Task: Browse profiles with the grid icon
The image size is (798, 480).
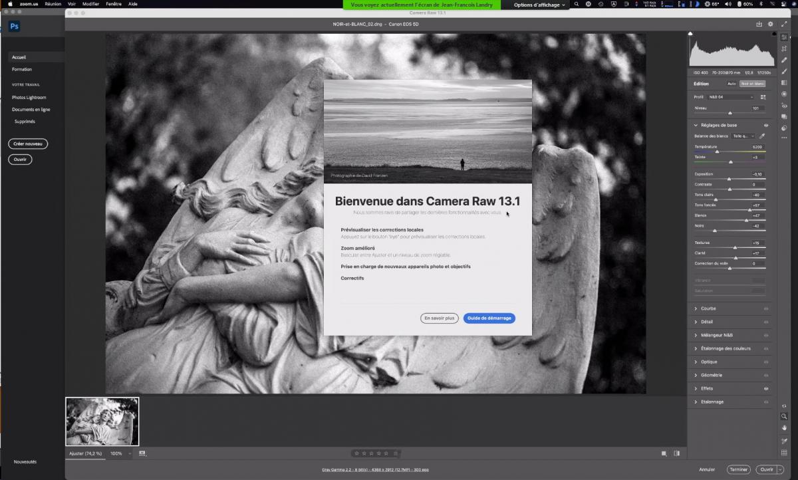Action: click(763, 97)
